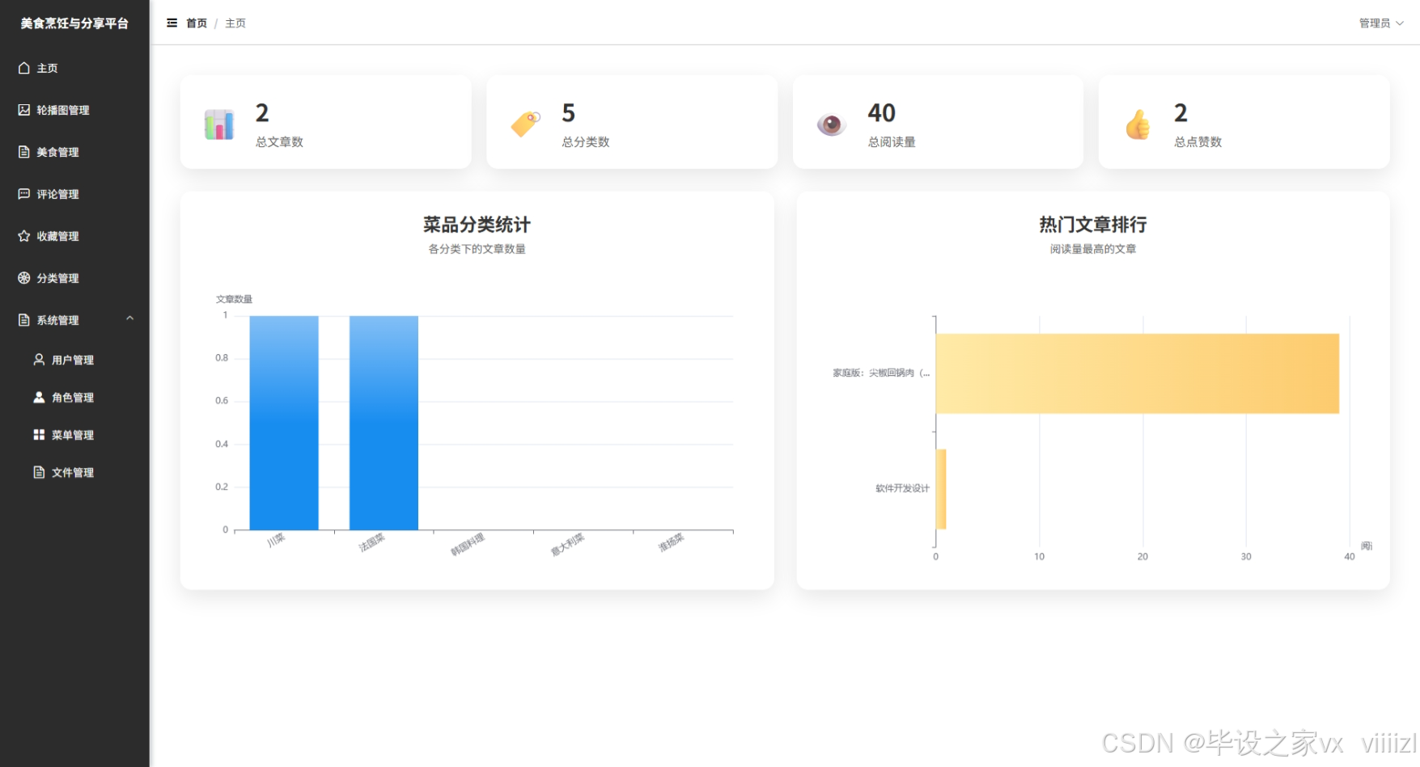This screenshot has width=1420, height=767.
Task: Click the home icon beside 主页 in sidebar
Action: tap(24, 68)
